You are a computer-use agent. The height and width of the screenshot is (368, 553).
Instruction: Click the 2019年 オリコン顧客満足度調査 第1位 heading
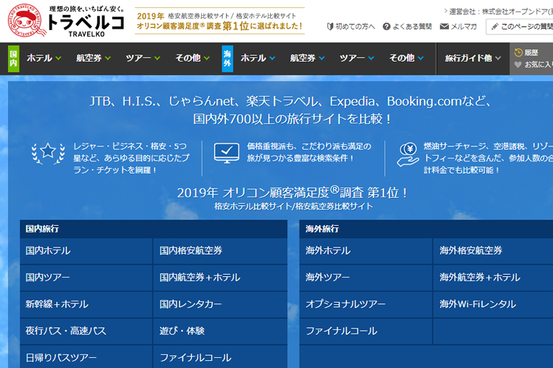click(x=293, y=193)
